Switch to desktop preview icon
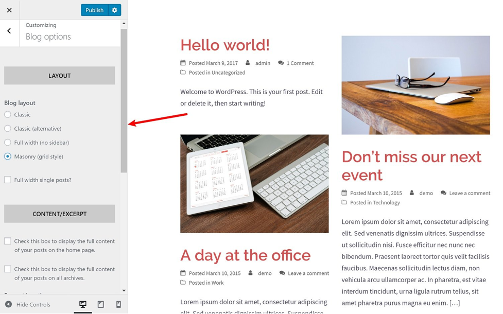This screenshot has height=314, width=503. coord(83,304)
